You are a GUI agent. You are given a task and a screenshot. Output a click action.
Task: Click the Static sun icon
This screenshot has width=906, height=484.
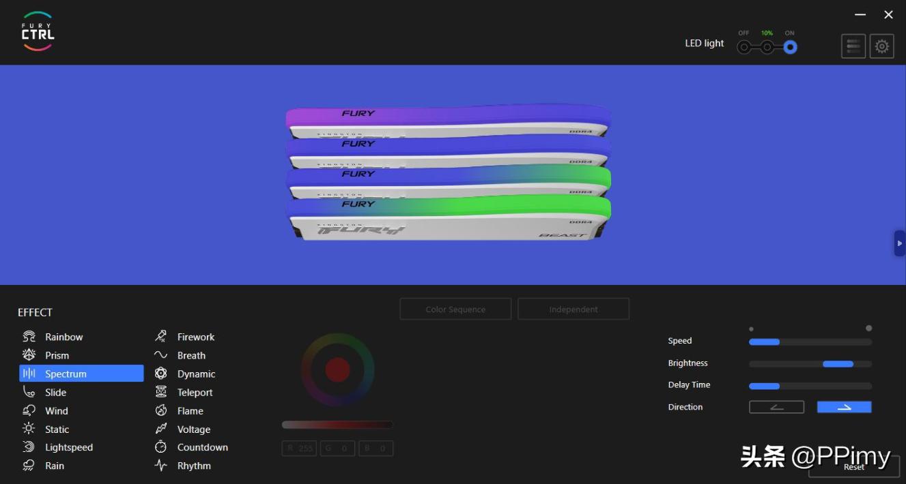tap(29, 429)
